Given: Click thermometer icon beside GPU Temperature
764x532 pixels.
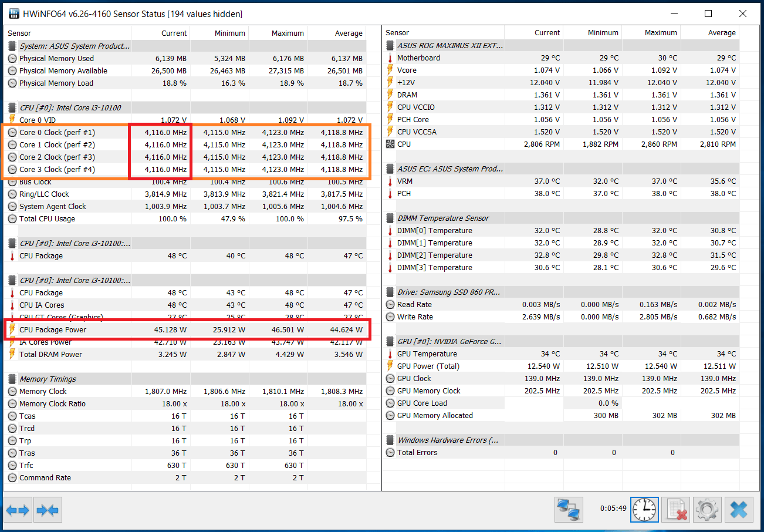Looking at the screenshot, I should (x=390, y=354).
